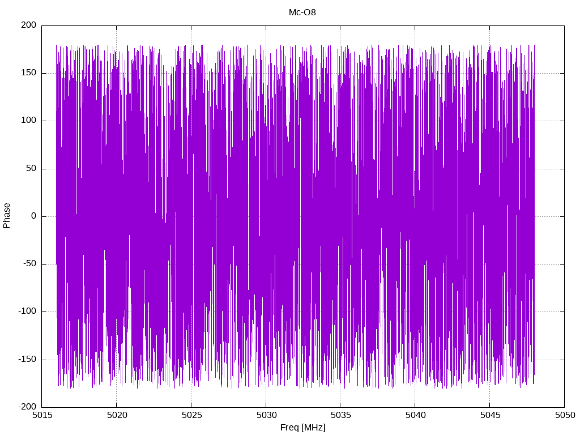Click the 150 y-axis tick label
580x435 pixels.
point(29,73)
